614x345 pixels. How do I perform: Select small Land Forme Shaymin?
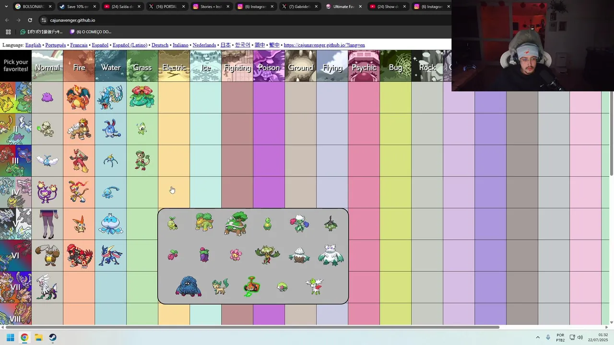(283, 287)
